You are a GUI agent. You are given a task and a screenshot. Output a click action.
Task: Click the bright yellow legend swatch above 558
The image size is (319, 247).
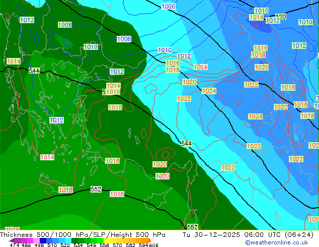pyautogui.click(x=107, y=240)
